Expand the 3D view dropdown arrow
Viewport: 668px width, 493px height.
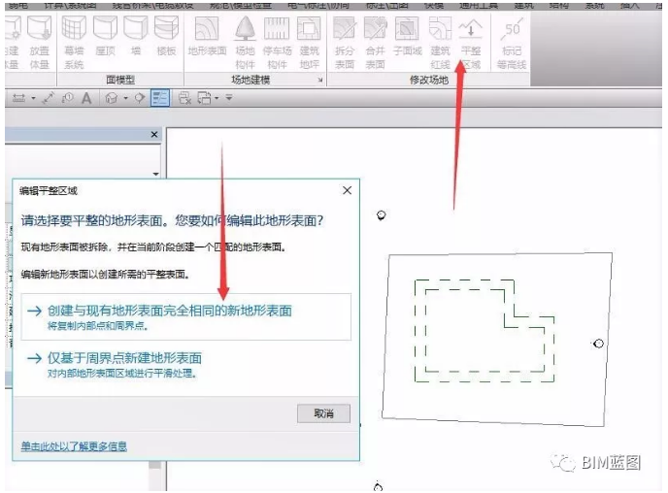[x=125, y=98]
